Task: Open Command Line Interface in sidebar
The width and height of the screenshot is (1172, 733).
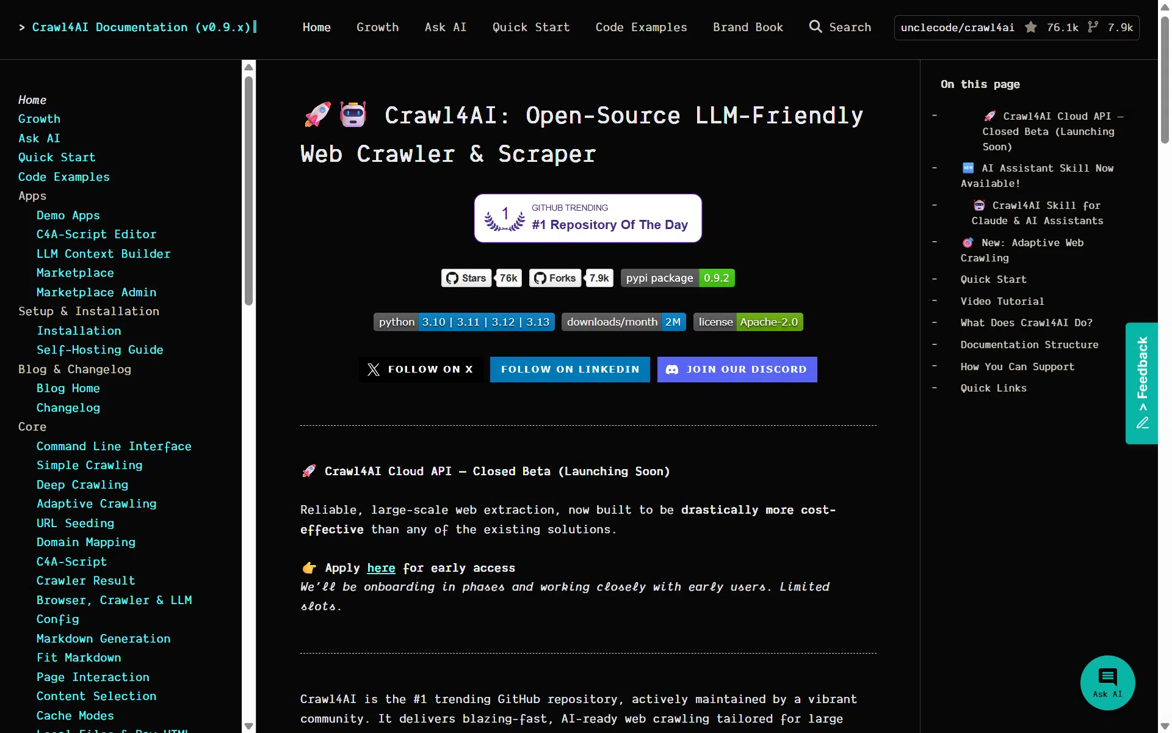Action: pos(114,447)
